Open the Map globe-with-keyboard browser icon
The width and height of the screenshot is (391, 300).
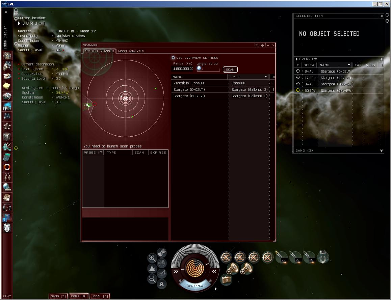coord(7,187)
